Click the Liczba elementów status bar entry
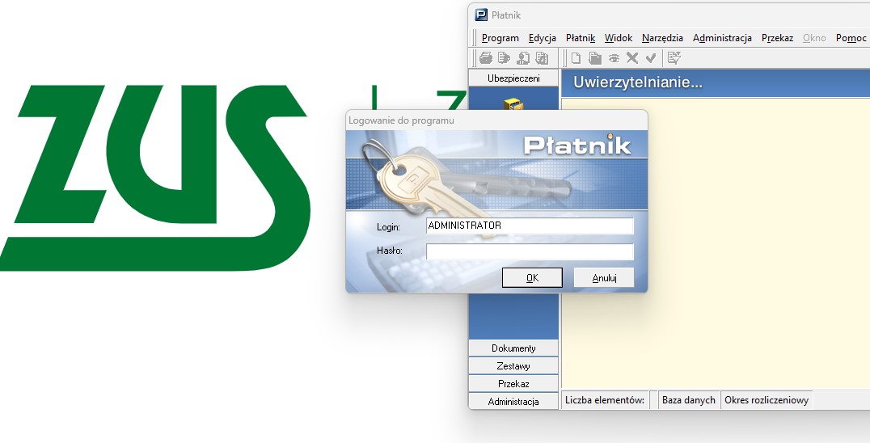The image size is (870, 443). (605, 400)
